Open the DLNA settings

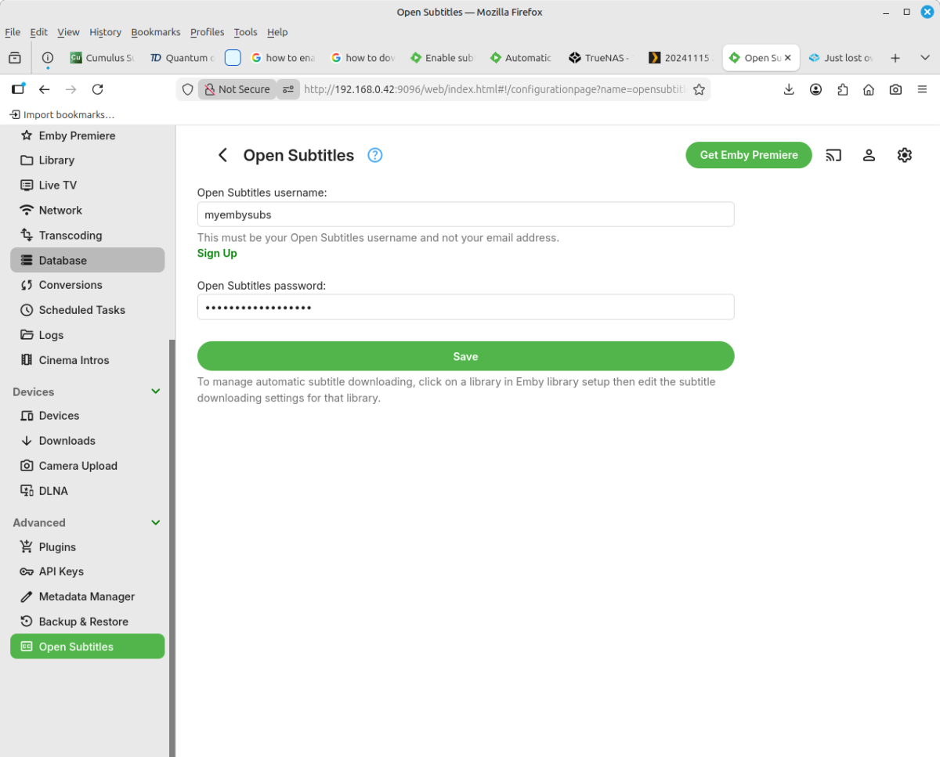(x=53, y=490)
